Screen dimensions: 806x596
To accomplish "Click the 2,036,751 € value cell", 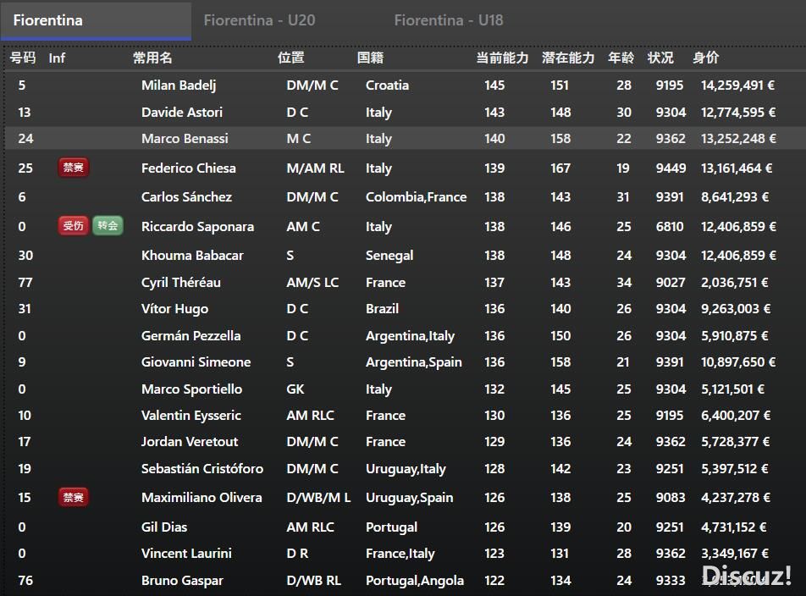I will point(735,283).
